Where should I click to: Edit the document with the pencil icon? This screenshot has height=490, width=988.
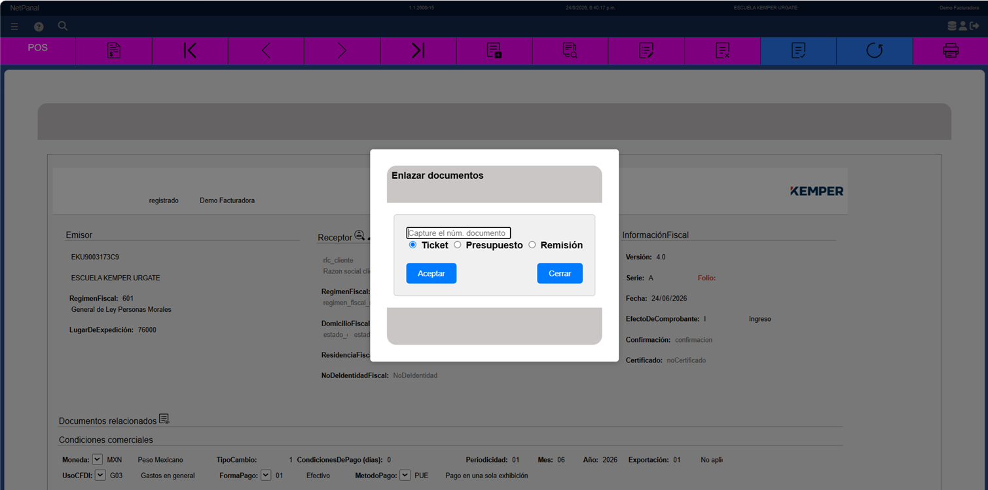click(x=646, y=50)
